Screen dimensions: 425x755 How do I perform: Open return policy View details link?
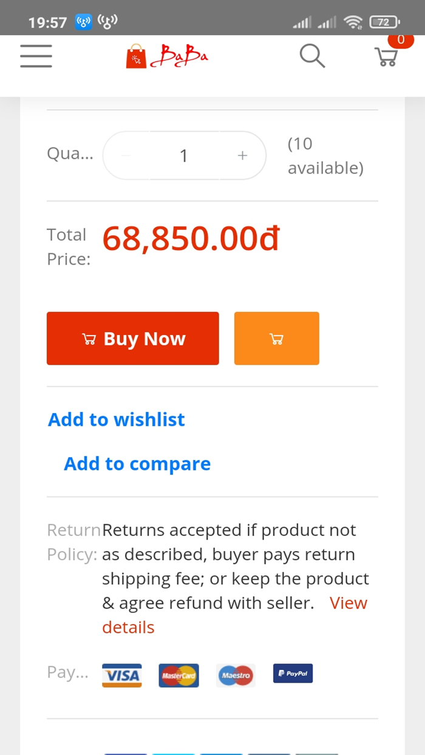[x=348, y=603]
